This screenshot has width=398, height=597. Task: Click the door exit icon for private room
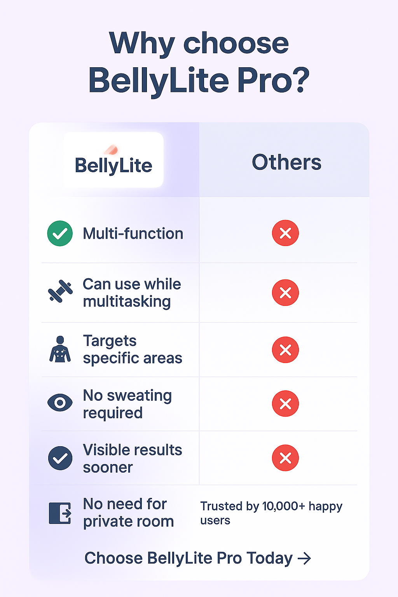point(60,513)
